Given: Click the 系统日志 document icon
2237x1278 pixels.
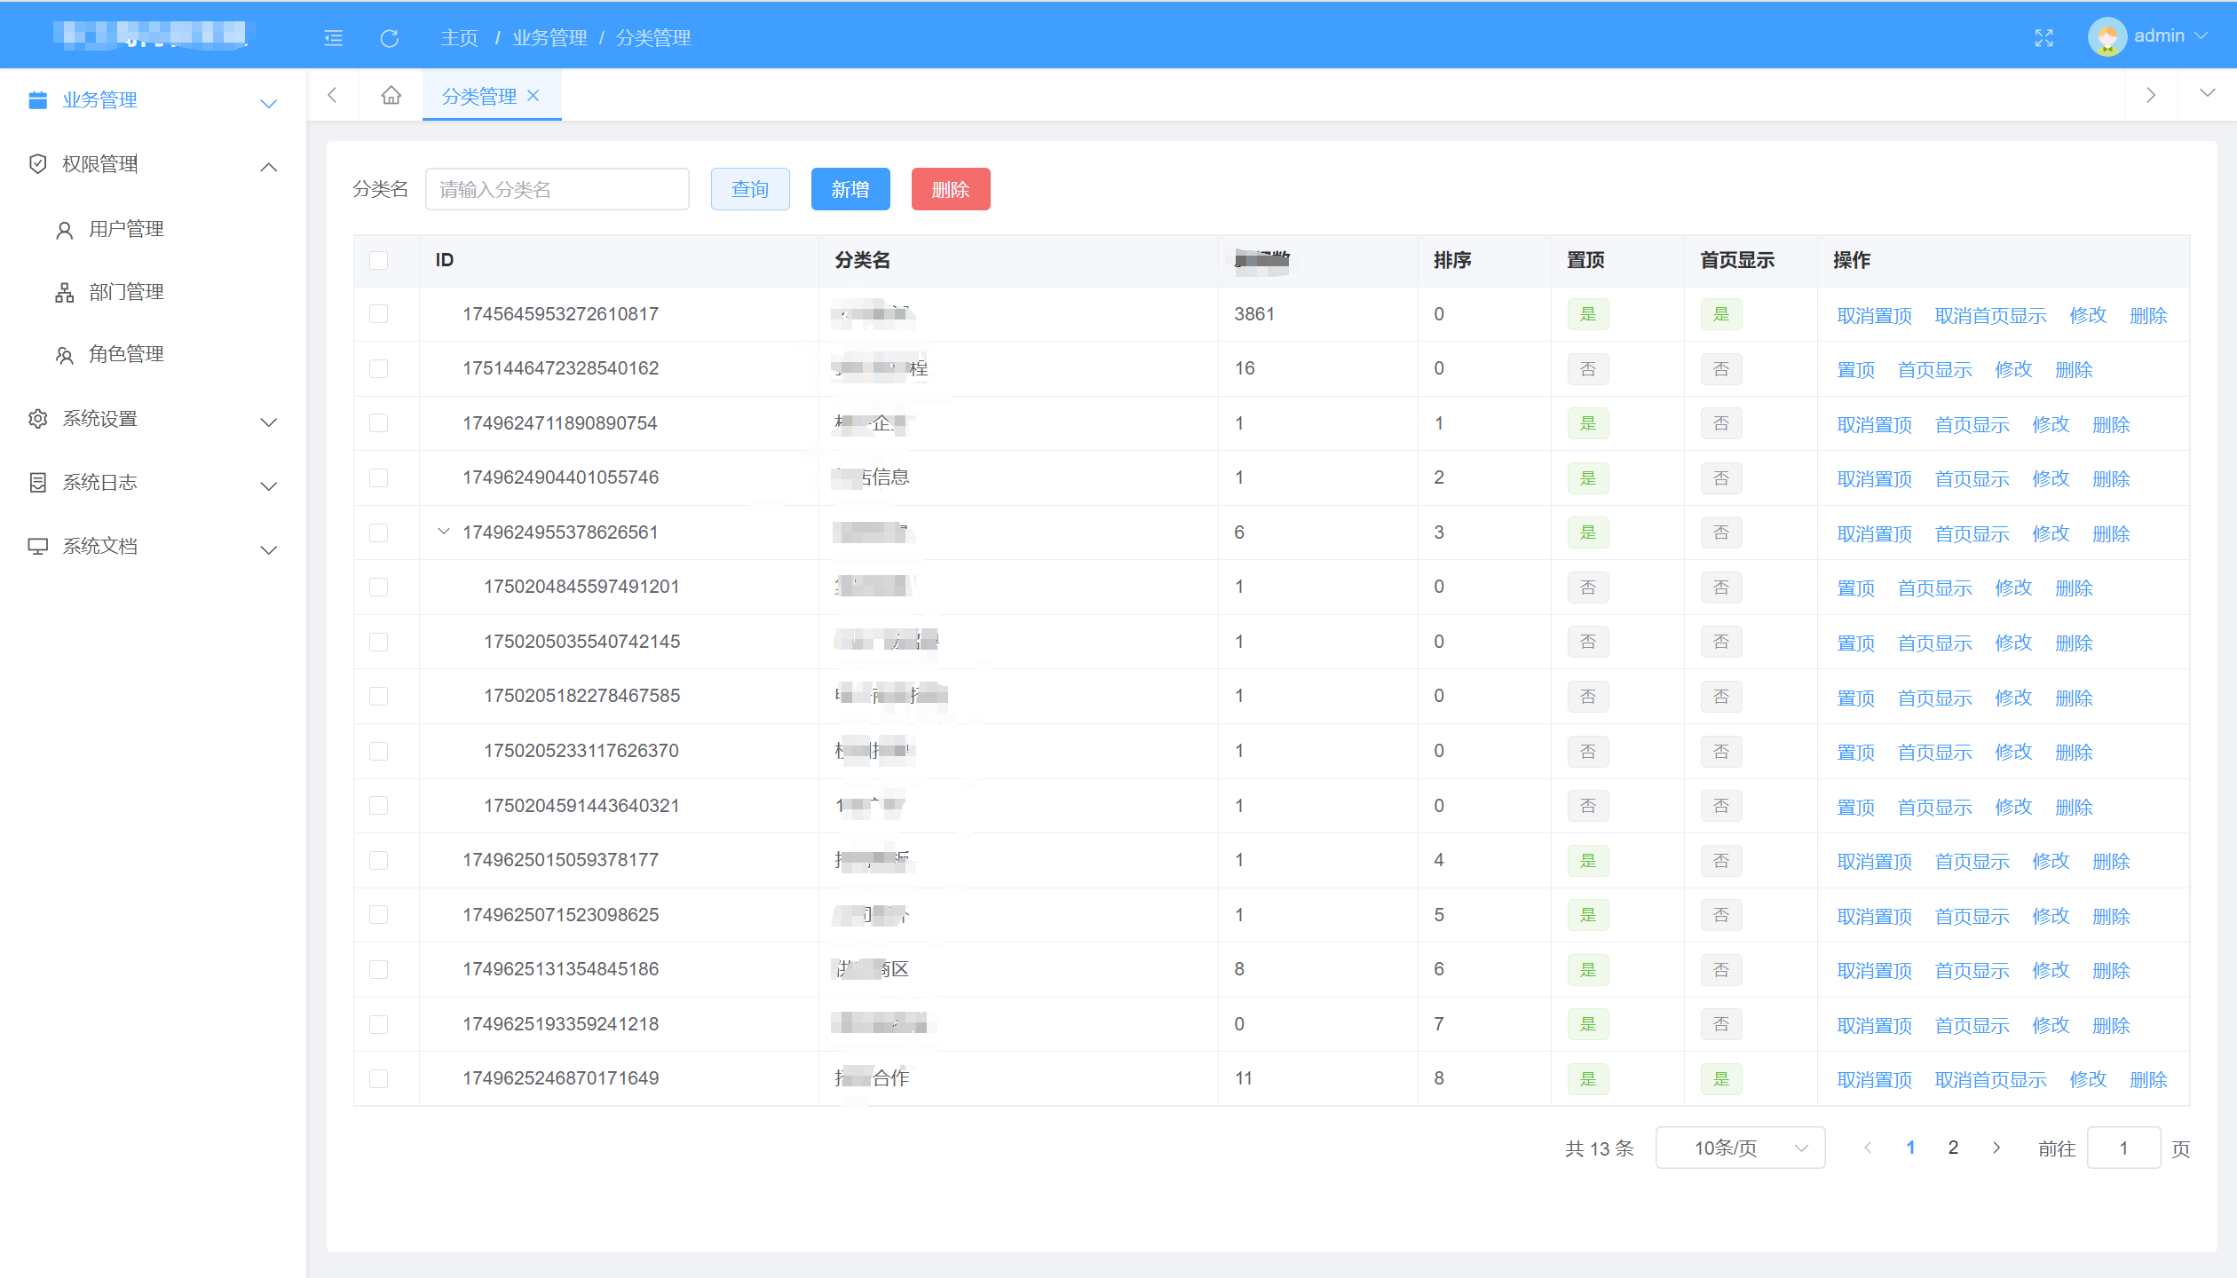Looking at the screenshot, I should 37,483.
